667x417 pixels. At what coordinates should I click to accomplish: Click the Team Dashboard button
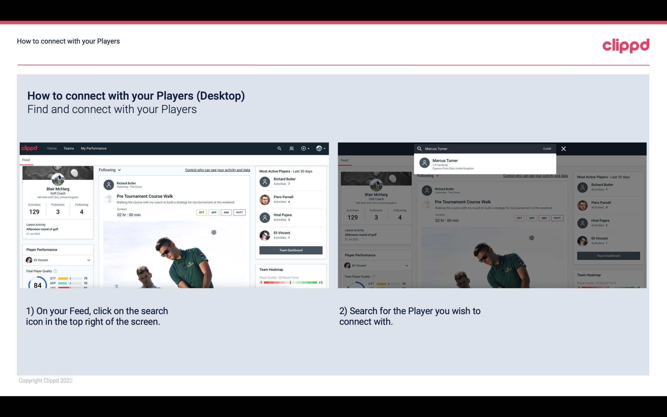pyautogui.click(x=290, y=250)
